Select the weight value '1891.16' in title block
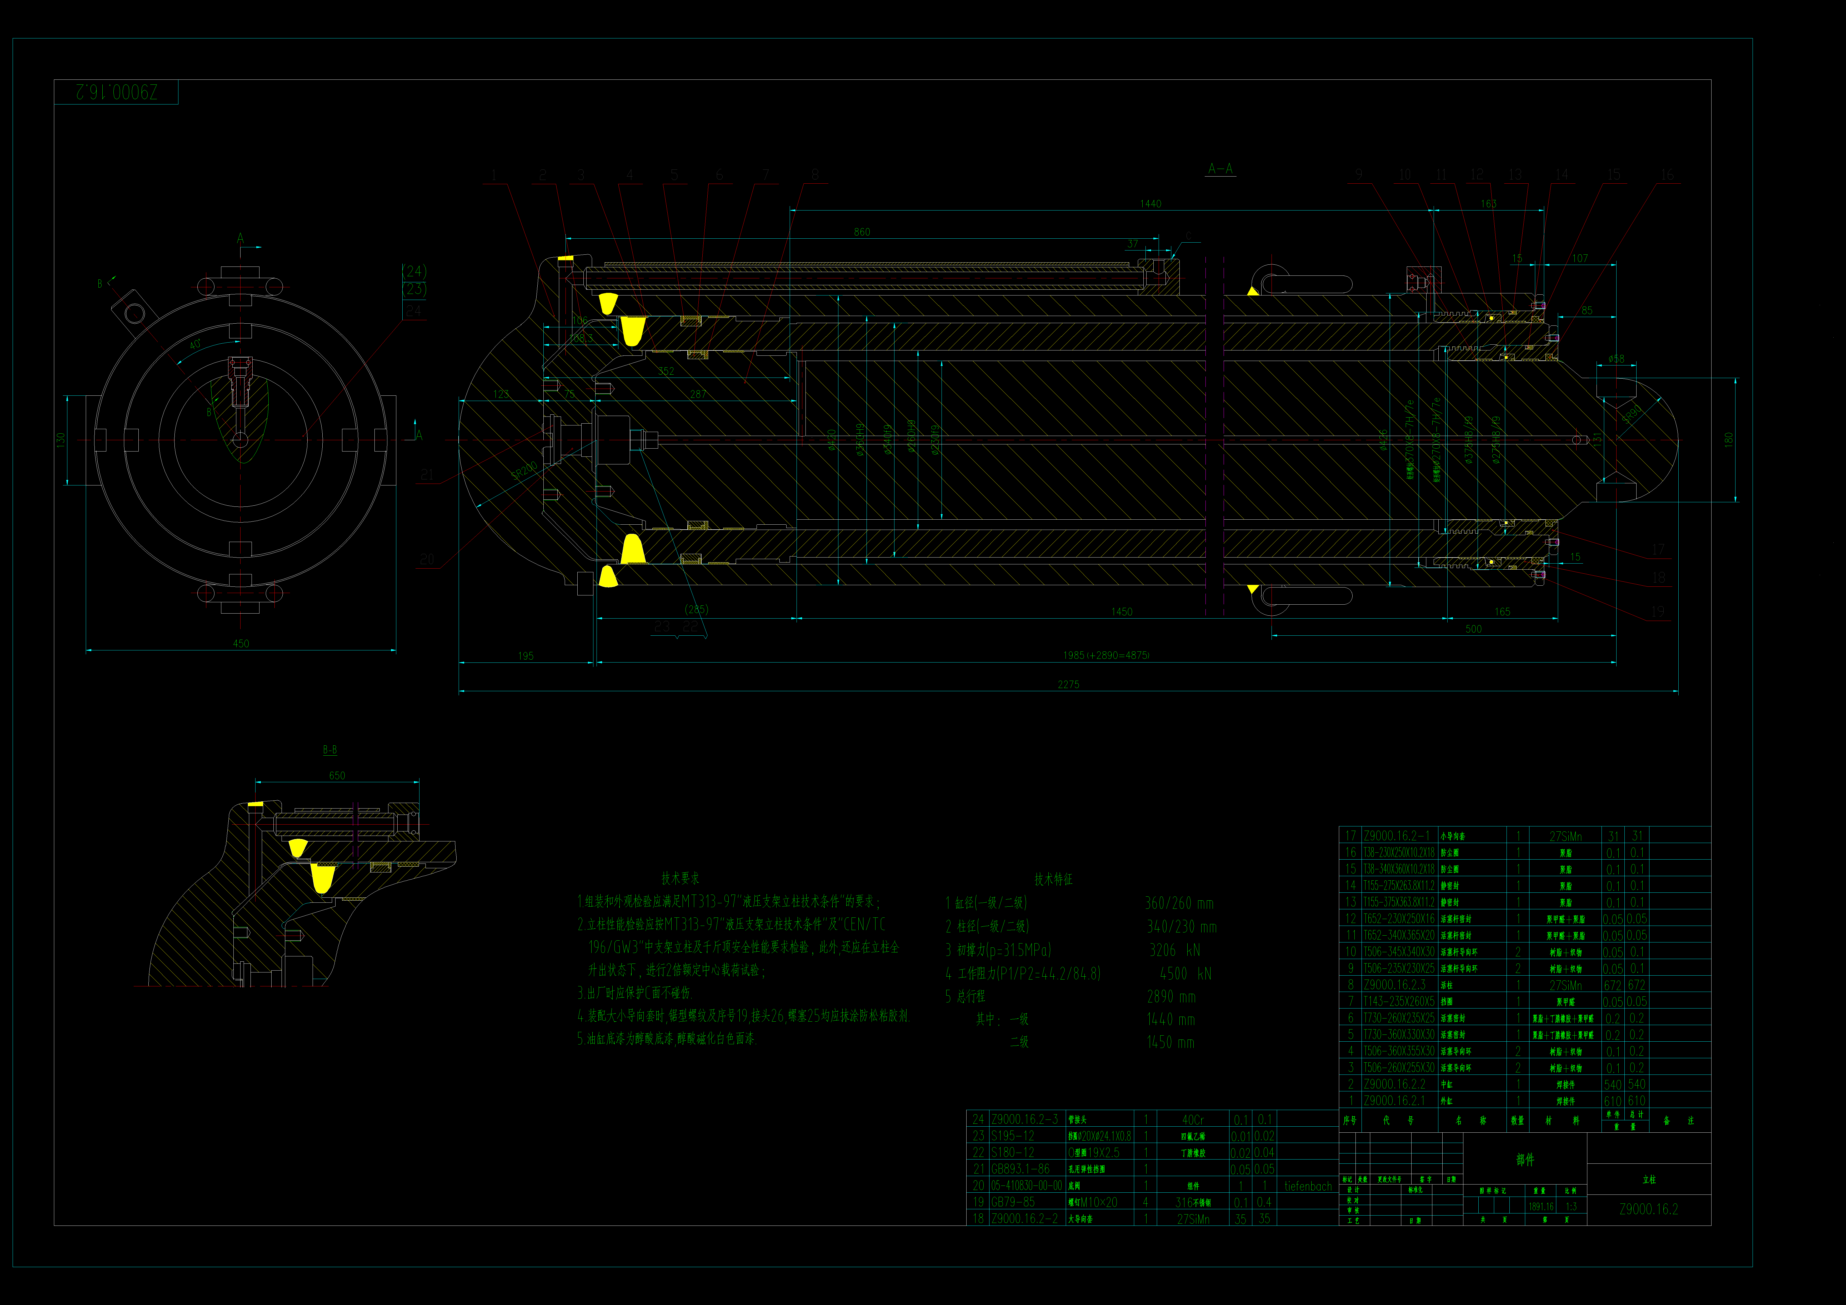Image resolution: width=1846 pixels, height=1305 pixels. coord(1541,1207)
